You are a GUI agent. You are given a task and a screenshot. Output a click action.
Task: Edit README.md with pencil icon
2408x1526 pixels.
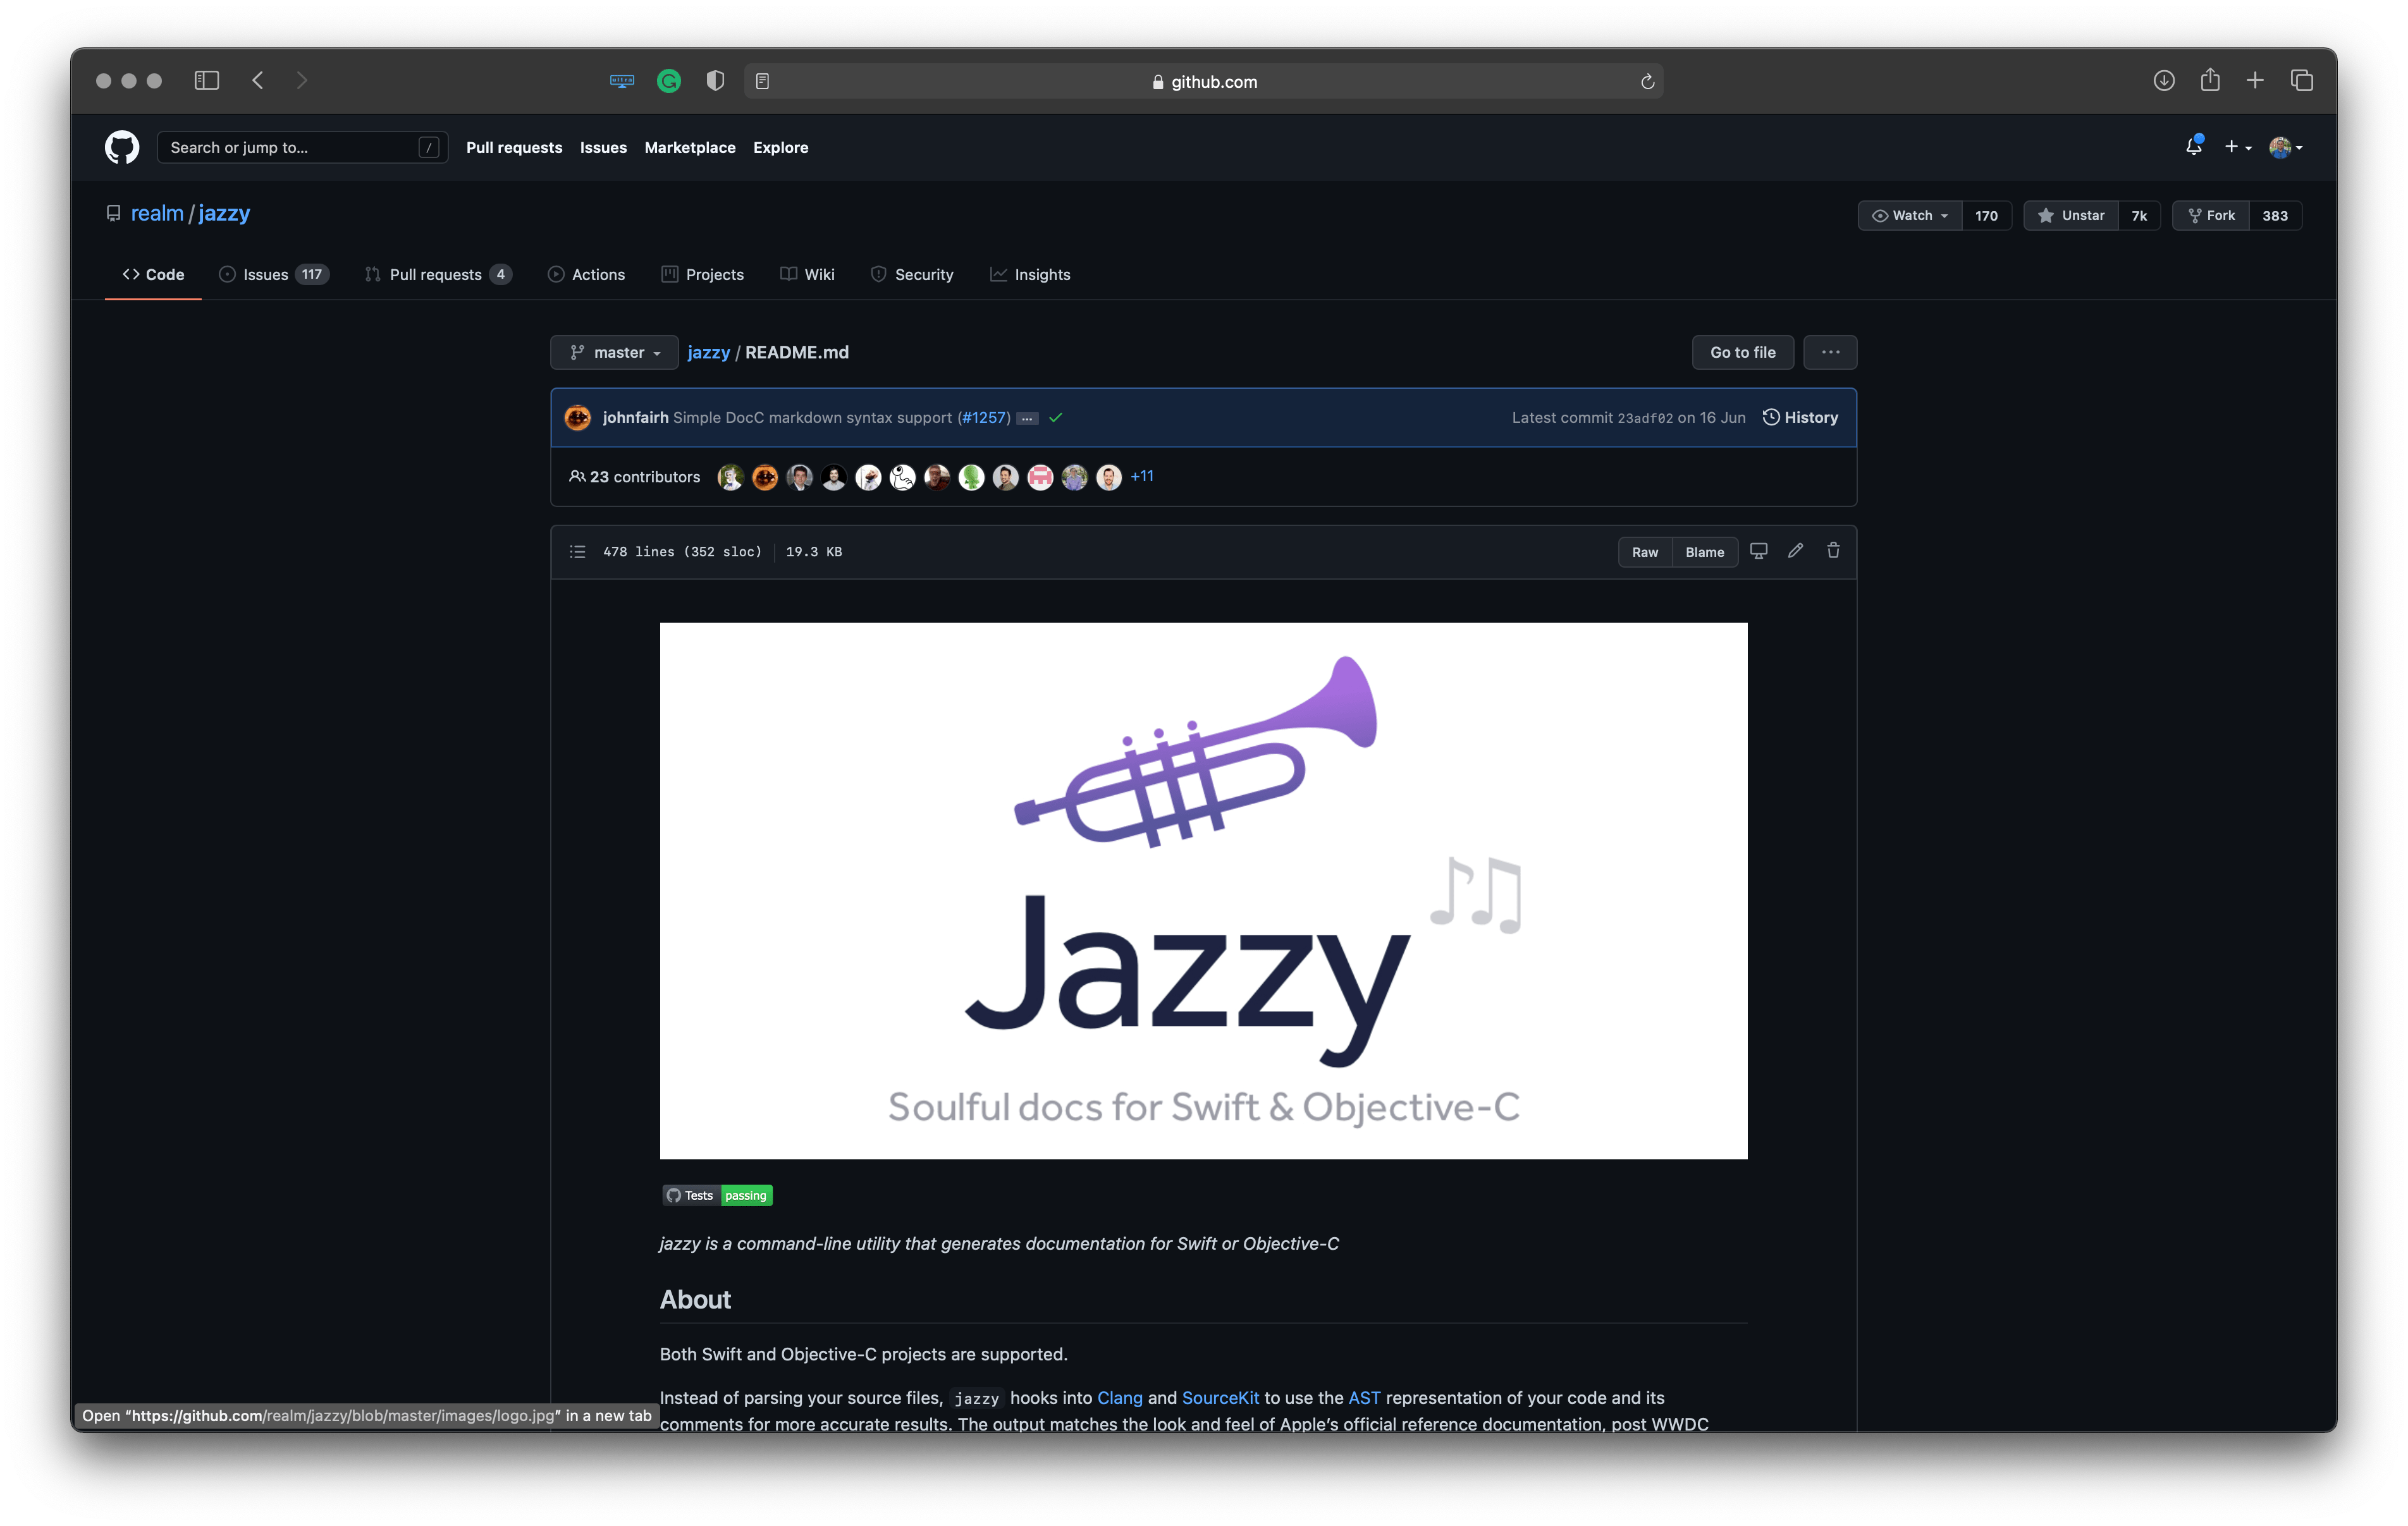coord(1796,551)
